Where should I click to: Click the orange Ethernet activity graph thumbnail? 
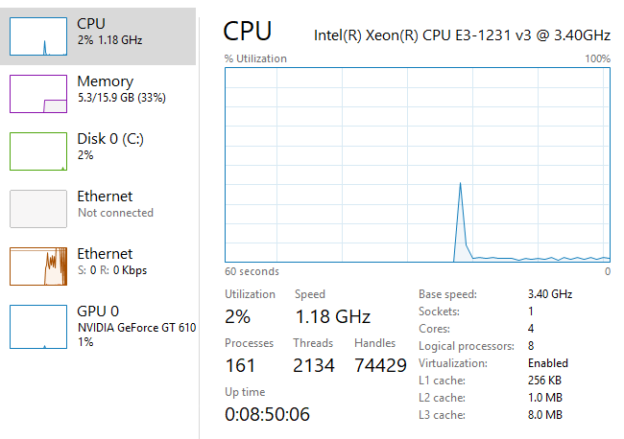click(38, 266)
